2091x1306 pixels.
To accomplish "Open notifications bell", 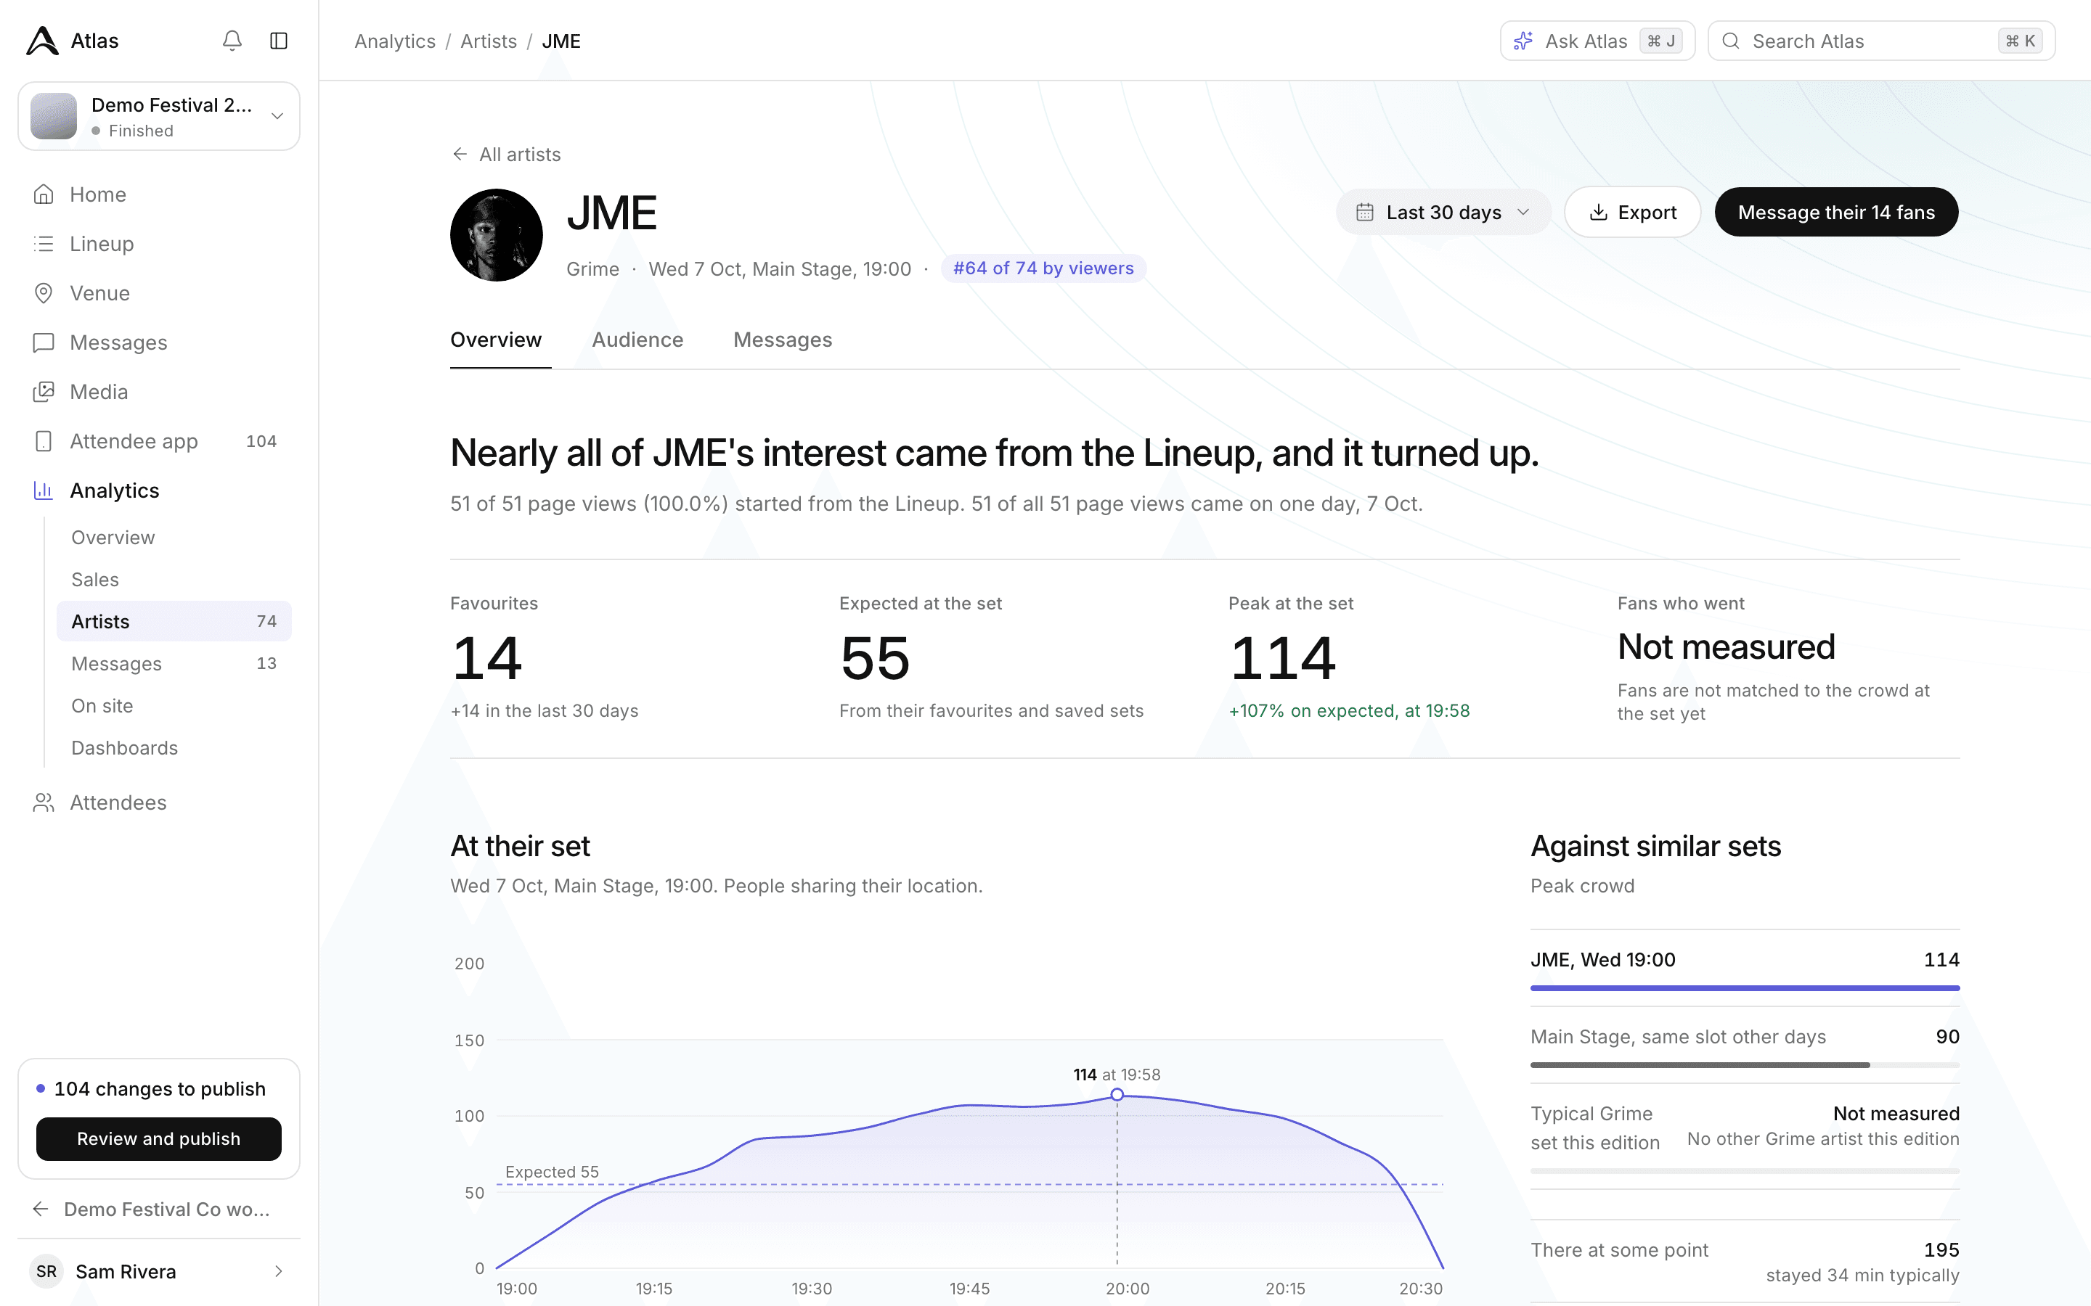I will click(232, 41).
